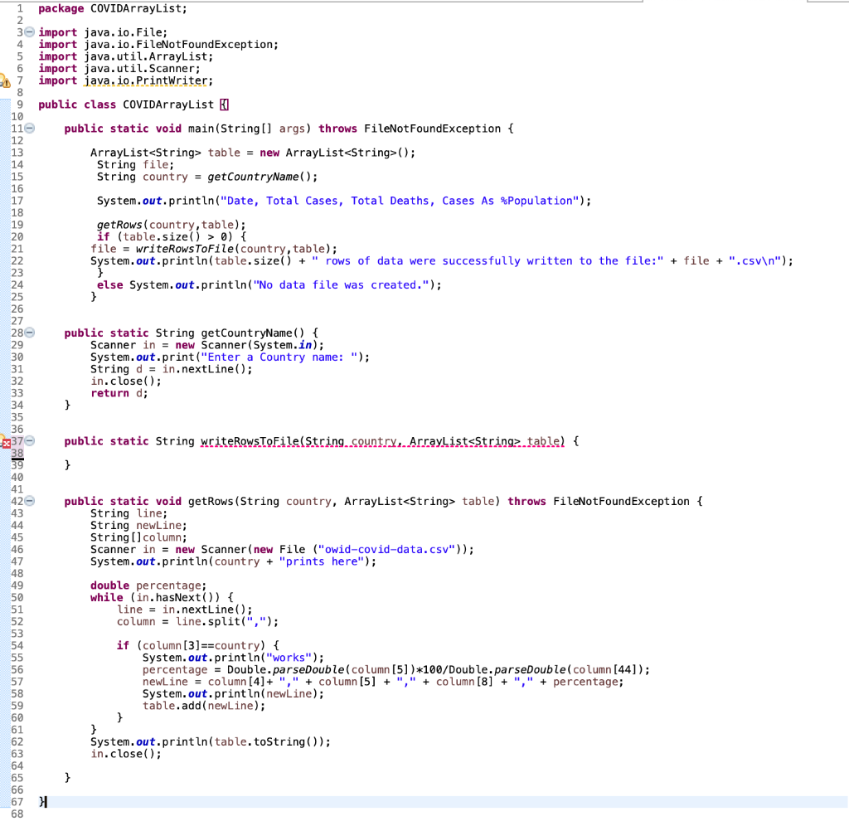Click the public class COVIDArrayList declaration

[x=133, y=104]
